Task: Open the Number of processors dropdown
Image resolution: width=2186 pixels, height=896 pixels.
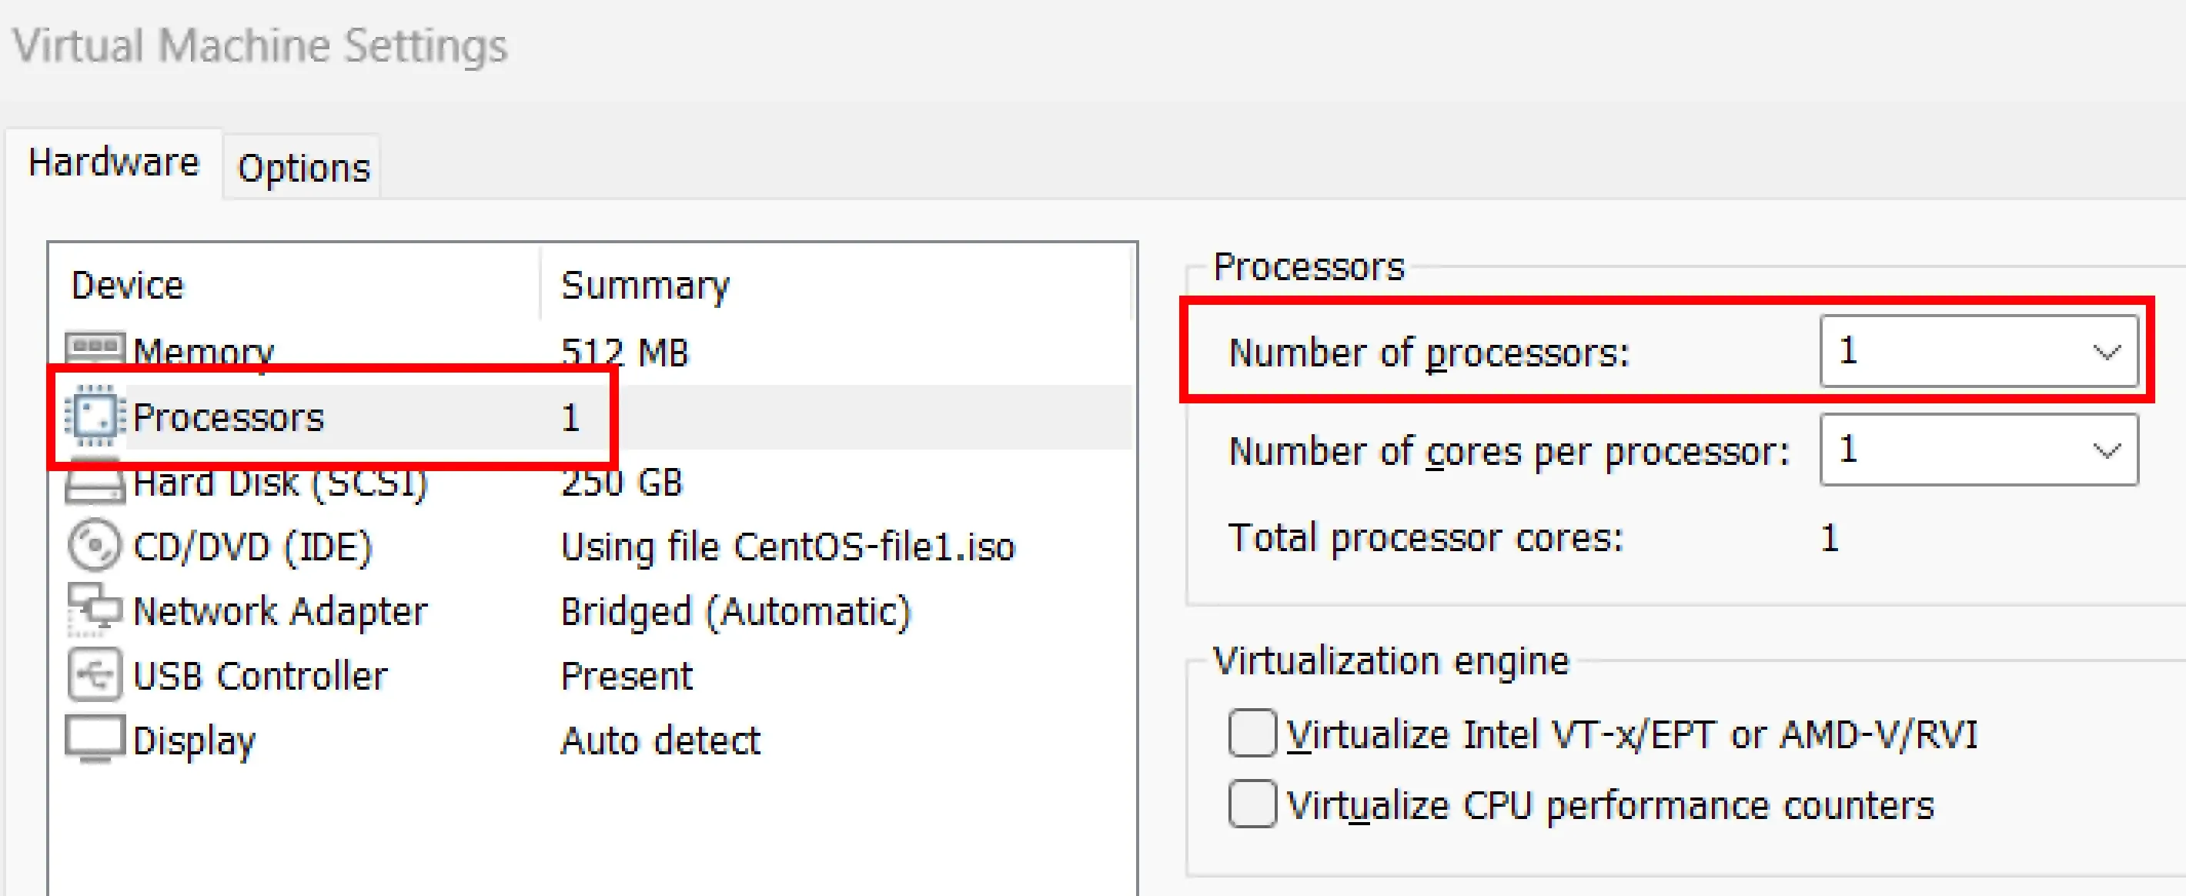Action: (1979, 352)
